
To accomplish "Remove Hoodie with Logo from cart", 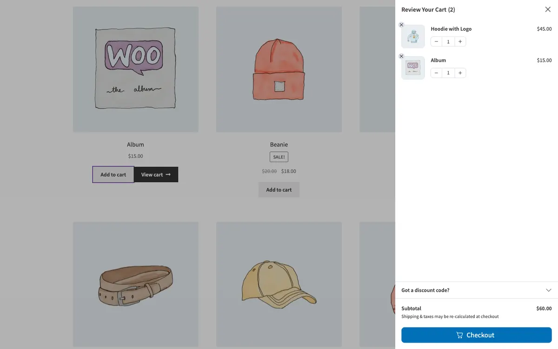I will tap(402, 25).
